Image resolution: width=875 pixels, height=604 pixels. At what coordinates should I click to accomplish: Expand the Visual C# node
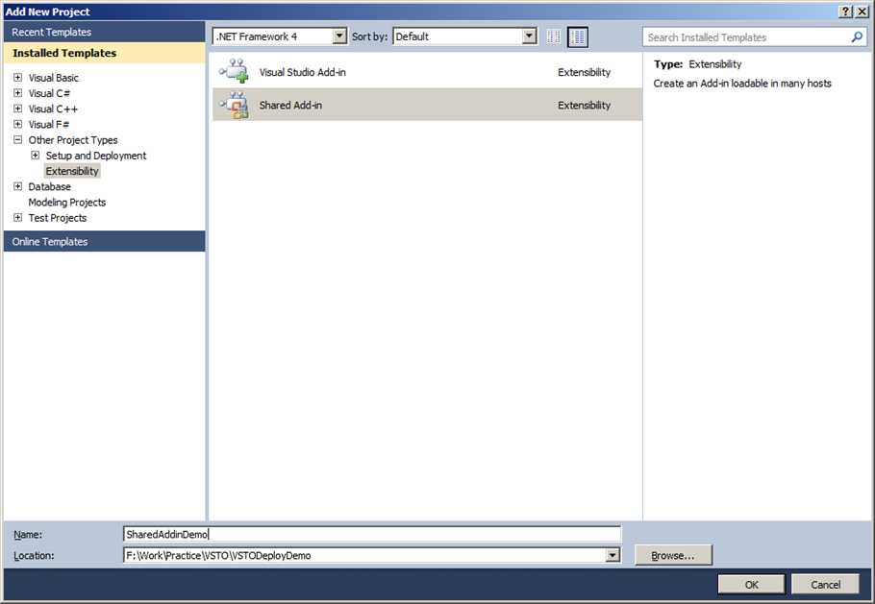pos(18,93)
